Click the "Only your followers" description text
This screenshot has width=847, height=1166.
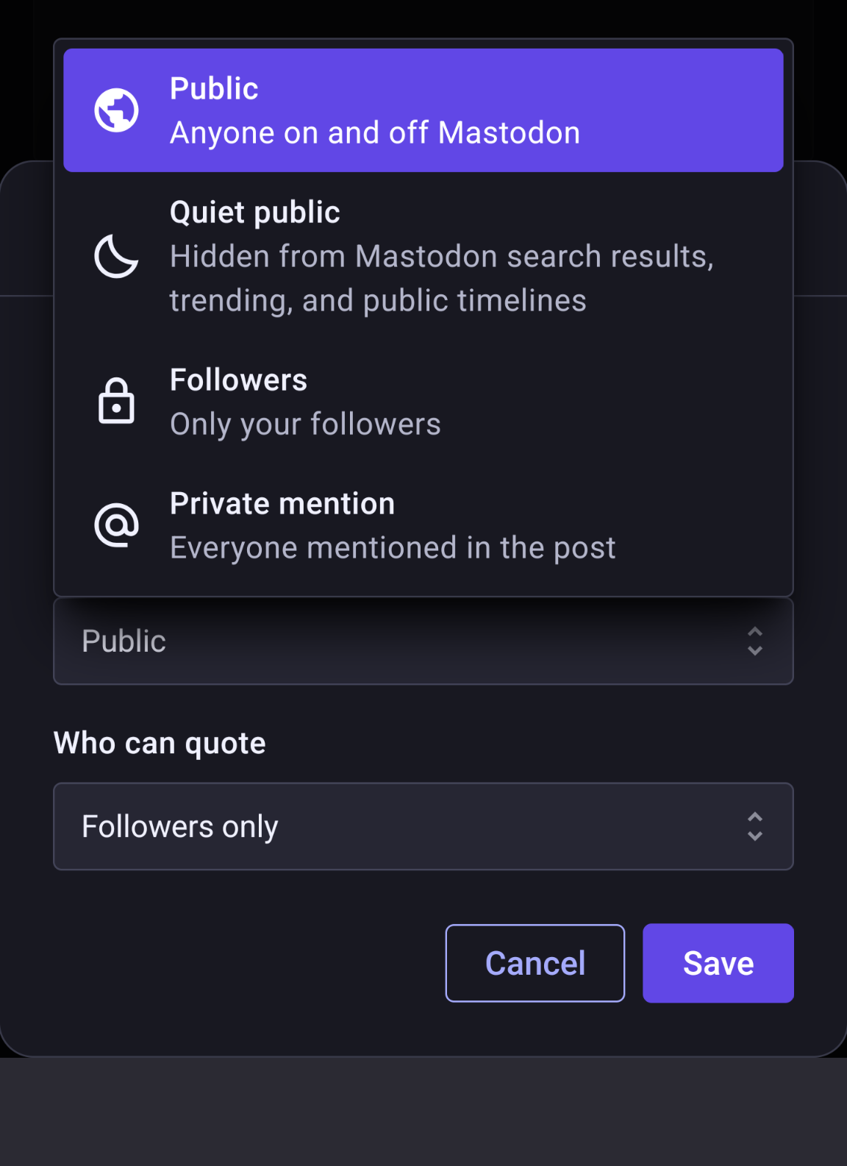click(x=305, y=424)
